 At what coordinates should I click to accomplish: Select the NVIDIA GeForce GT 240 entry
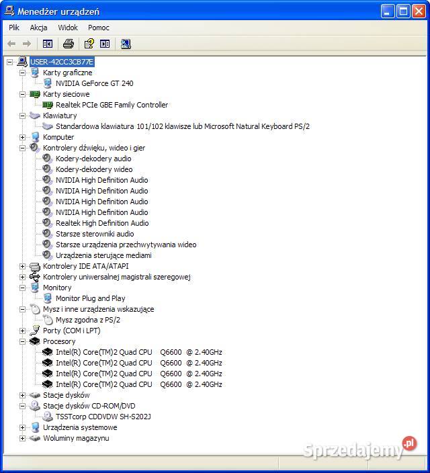95,83
